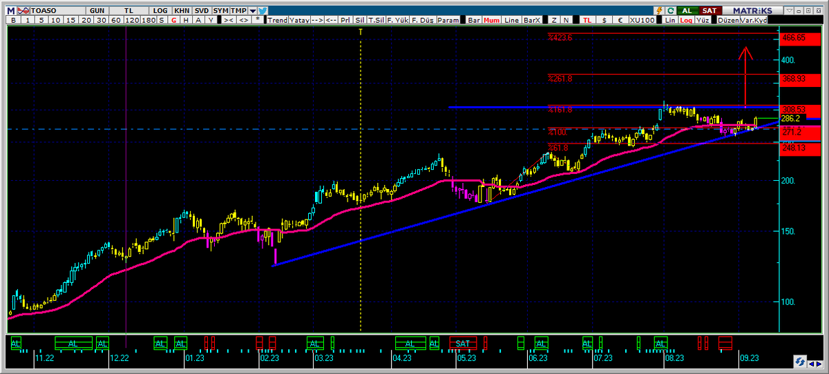Click the lightning bolt quick-order icon
Image resolution: width=829 pixels, height=374 pixels.
[x=659, y=10]
